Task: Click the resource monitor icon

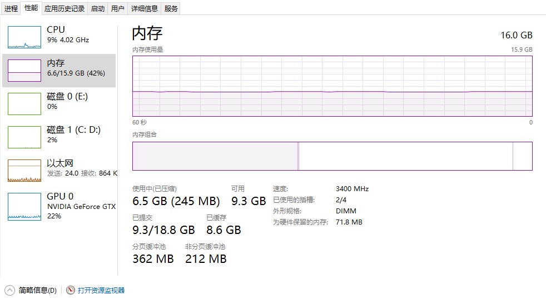Action: coord(71,290)
